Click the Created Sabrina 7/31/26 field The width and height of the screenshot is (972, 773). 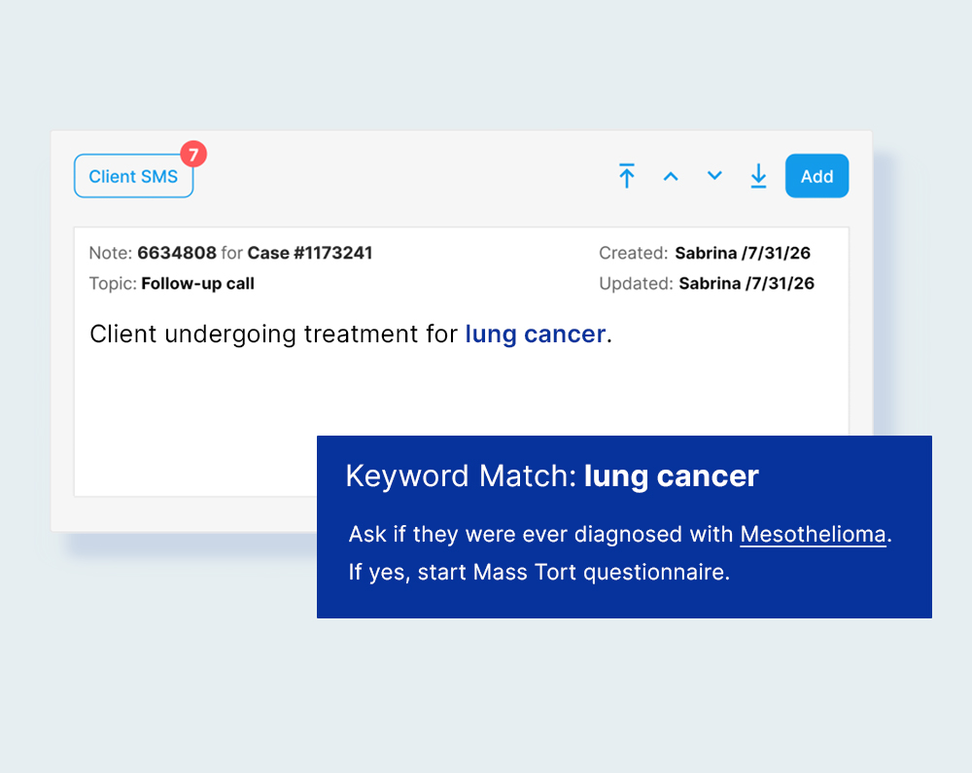tap(743, 253)
